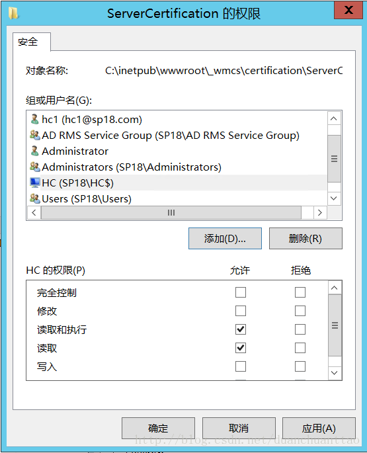The height and width of the screenshot is (453, 367).
Task: Select the hc1 user icon
Action: pyautogui.click(x=34, y=119)
